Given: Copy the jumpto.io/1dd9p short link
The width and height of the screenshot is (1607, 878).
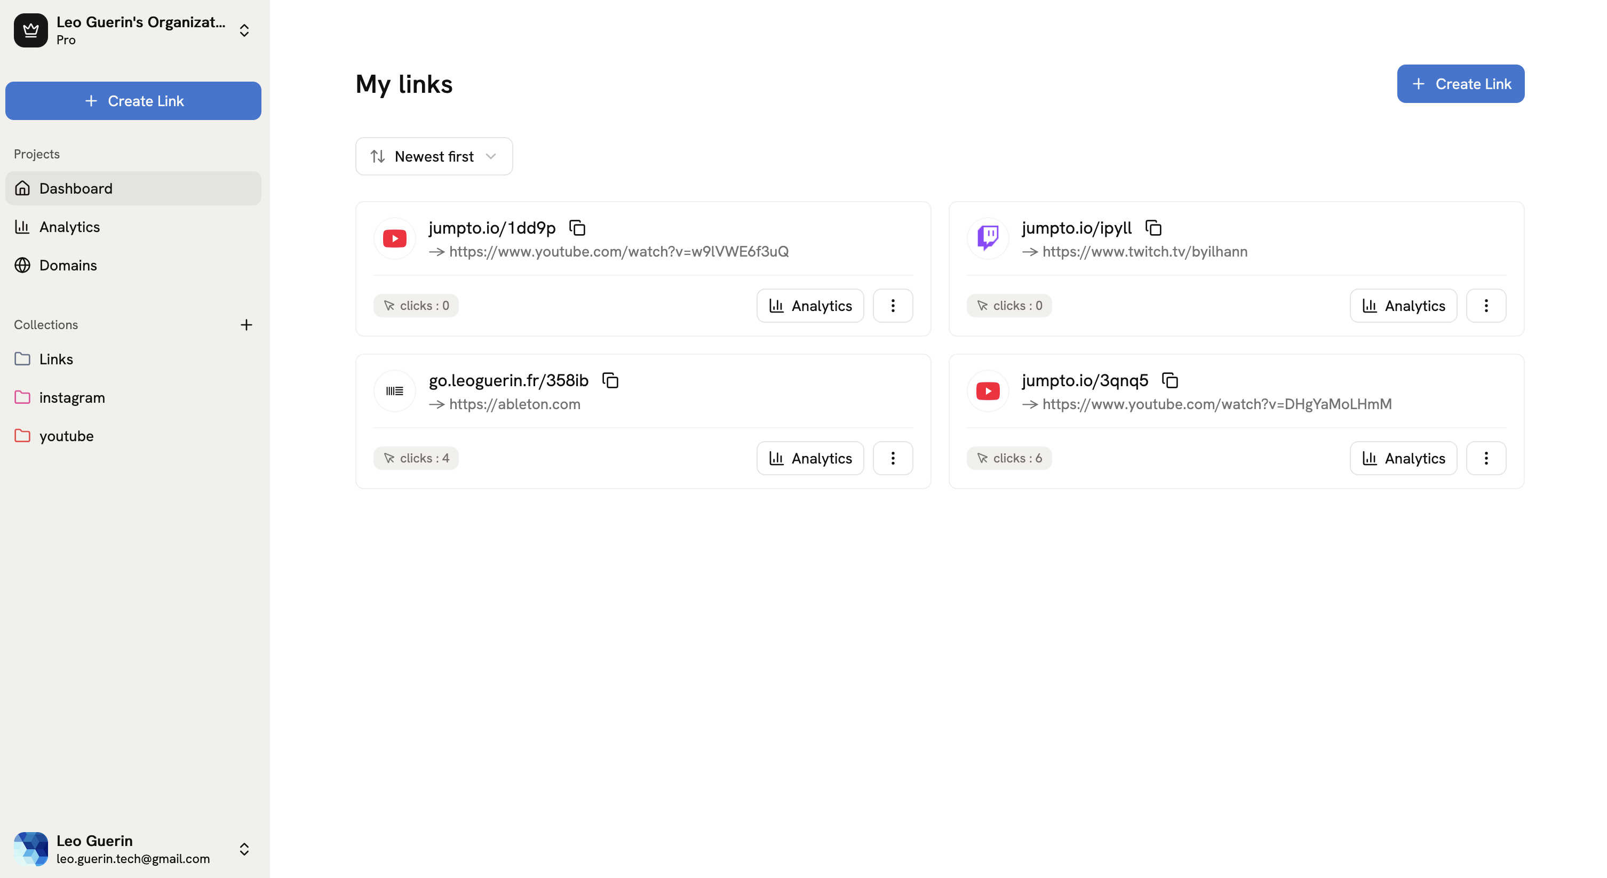Looking at the screenshot, I should pyautogui.click(x=578, y=228).
